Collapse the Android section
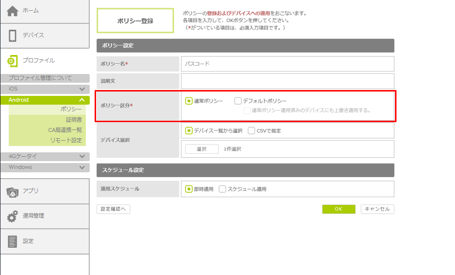The width and height of the screenshot is (455, 275). pyautogui.click(x=82, y=100)
